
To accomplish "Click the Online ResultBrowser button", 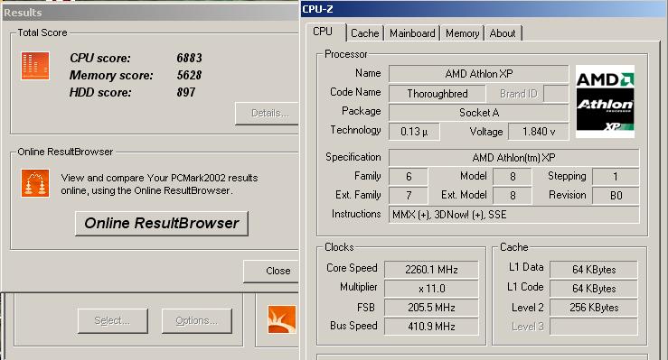I will [x=162, y=223].
